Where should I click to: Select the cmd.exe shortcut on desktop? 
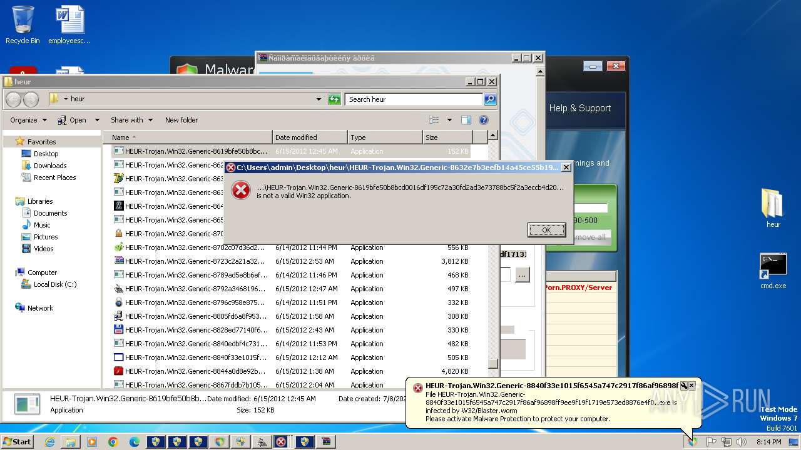point(773,271)
